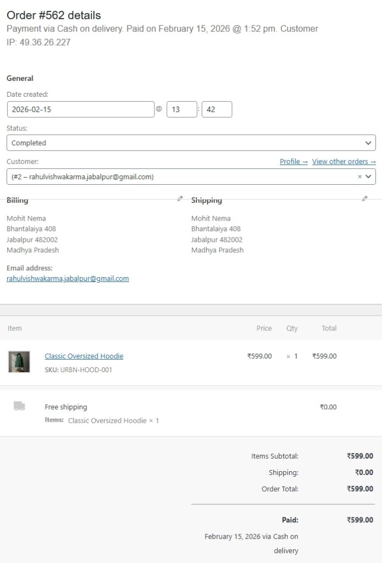Focus the Date created field
This screenshot has width=382, height=563.
[81, 109]
